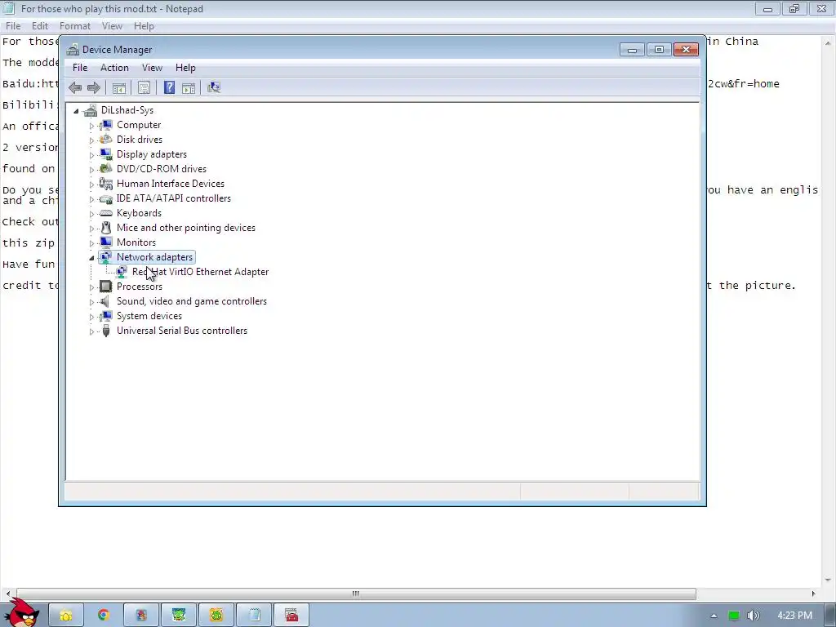Open the Notepad File menu

click(x=13, y=25)
